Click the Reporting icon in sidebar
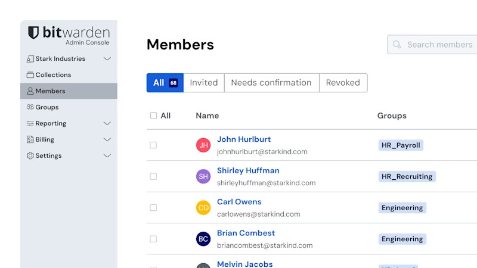477x268 pixels. (30, 123)
